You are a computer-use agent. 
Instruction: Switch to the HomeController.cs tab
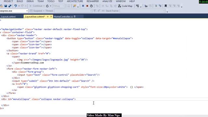click(63, 17)
